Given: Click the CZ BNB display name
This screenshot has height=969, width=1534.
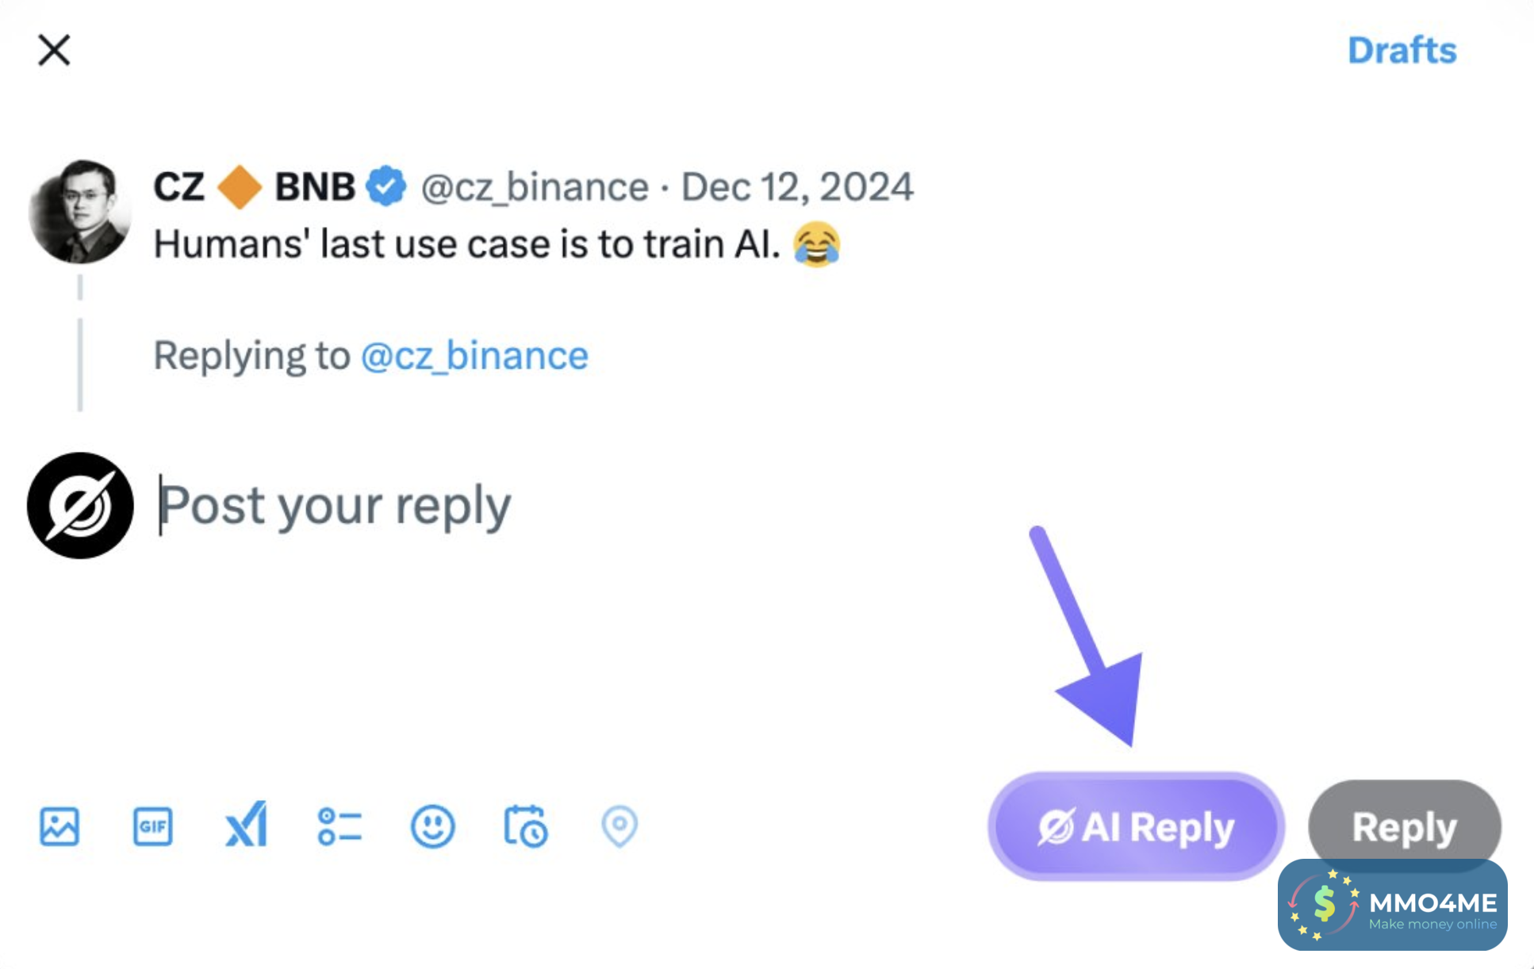Looking at the screenshot, I should pyautogui.click(x=253, y=187).
